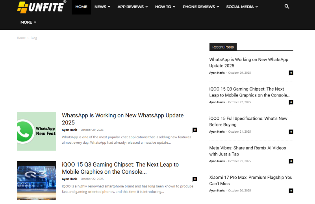Open the WhatsApp article thumbnail image
Screen dimensions: 315x204
click(x=36, y=131)
